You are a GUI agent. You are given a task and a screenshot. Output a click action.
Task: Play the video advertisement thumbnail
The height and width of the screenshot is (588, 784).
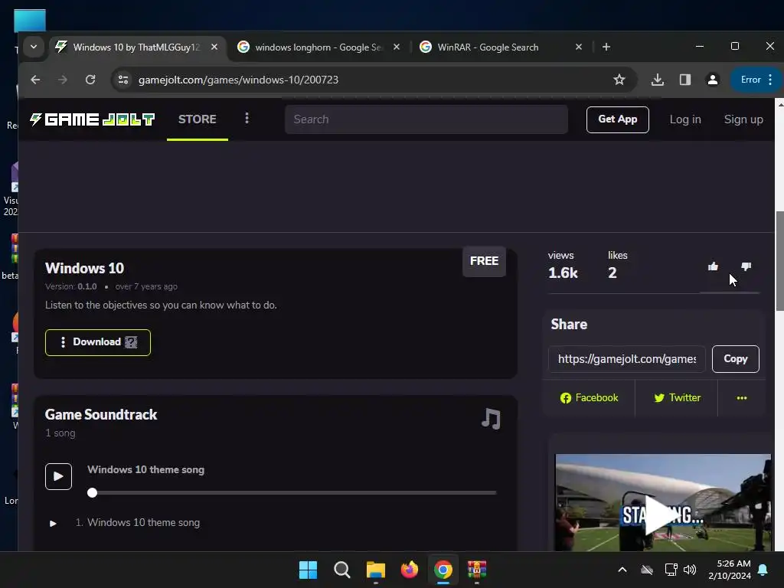pos(662,515)
